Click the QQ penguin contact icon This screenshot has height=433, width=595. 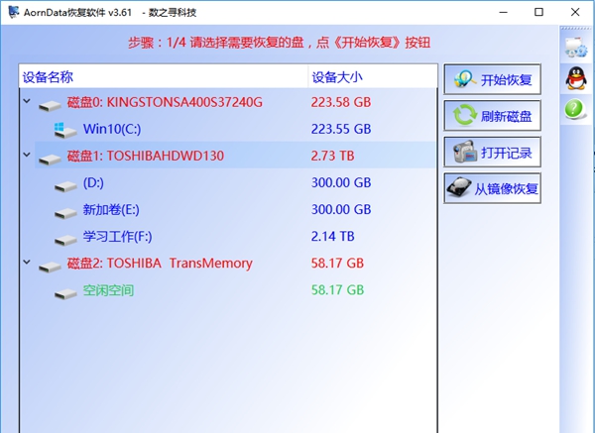(x=576, y=78)
